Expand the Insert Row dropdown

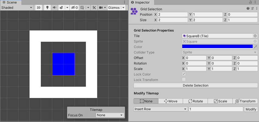[161, 109]
